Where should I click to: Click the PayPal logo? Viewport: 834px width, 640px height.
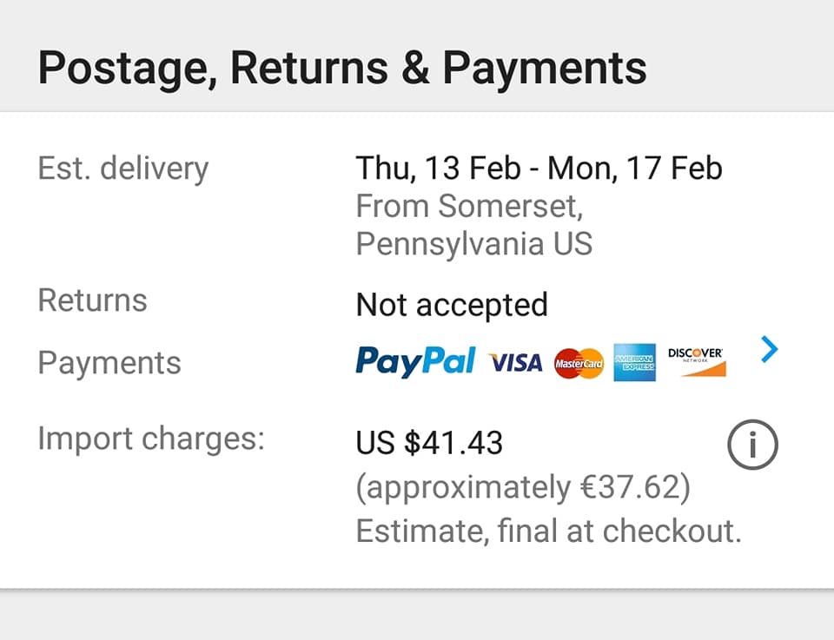point(415,361)
